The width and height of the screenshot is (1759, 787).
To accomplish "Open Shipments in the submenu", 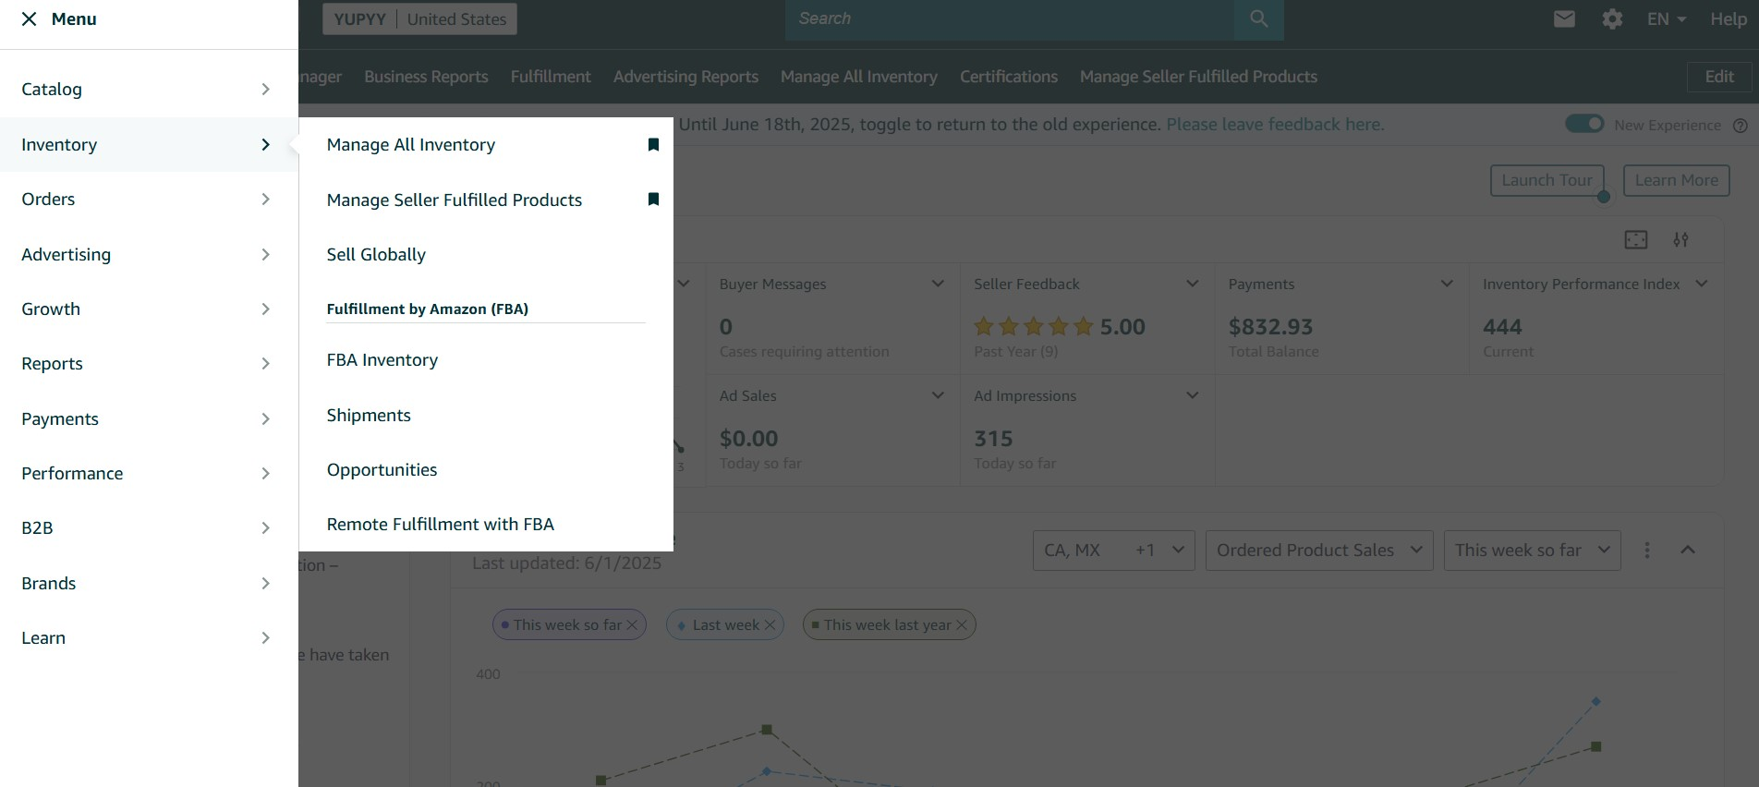I will [x=369, y=415].
